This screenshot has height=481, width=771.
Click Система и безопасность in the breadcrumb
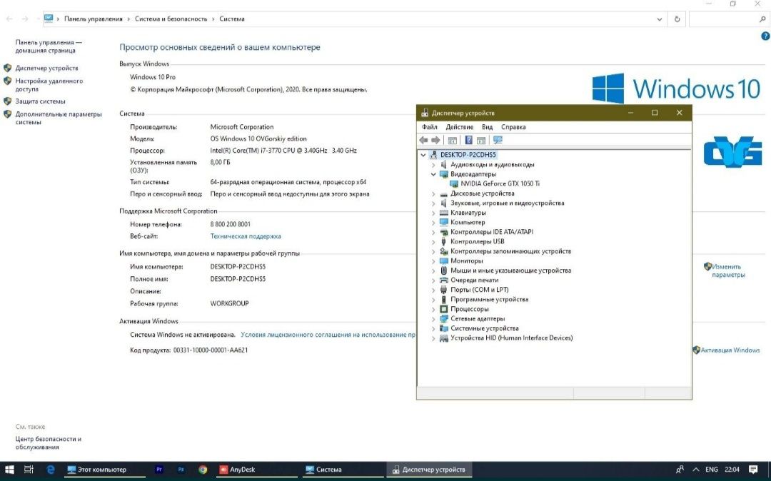[x=171, y=19]
